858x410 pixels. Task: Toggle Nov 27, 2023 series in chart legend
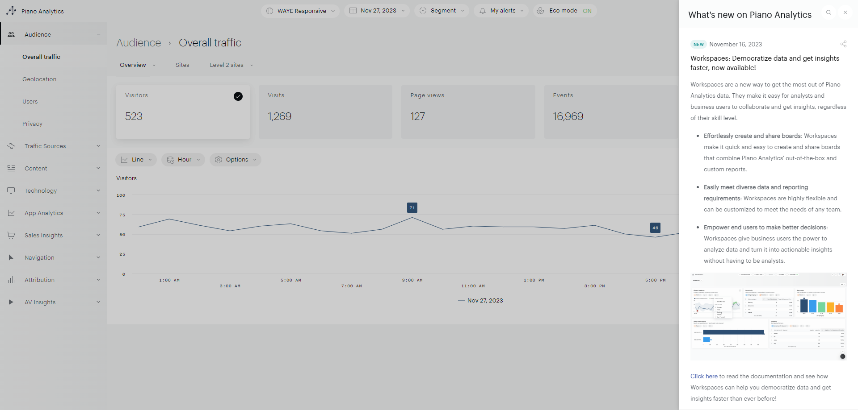[x=480, y=301]
